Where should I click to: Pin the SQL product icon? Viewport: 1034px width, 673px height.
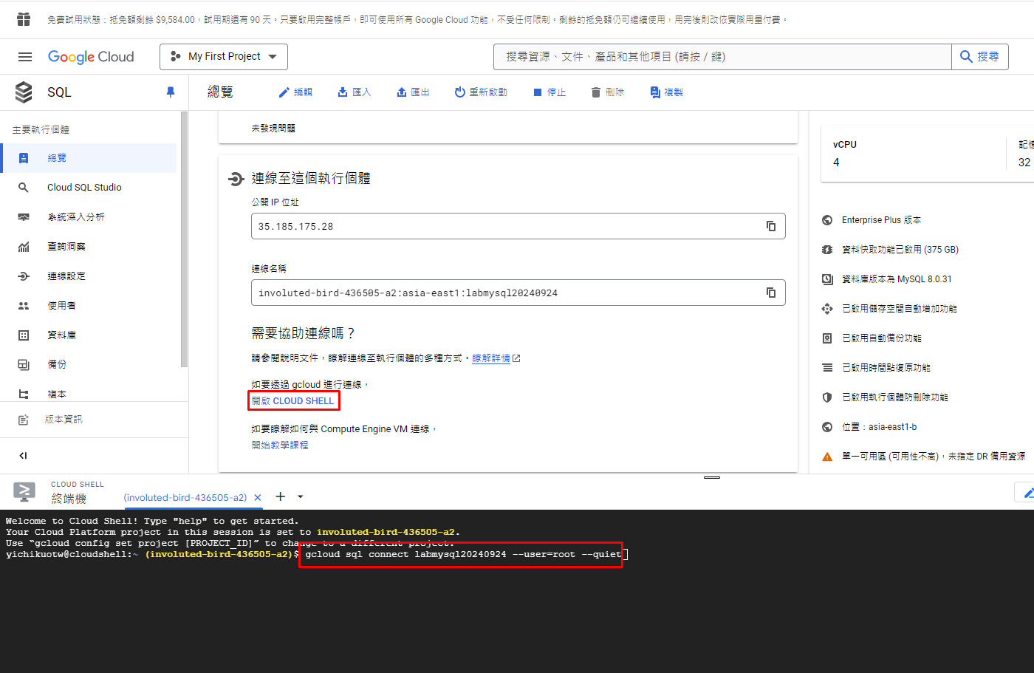pyautogui.click(x=171, y=92)
